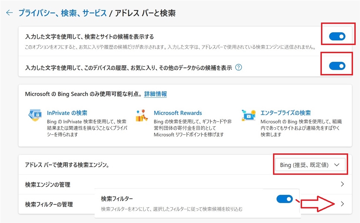This screenshot has height=223, width=360.
Task: Turn off the 検索フィルター toggle
Action: click(x=285, y=199)
